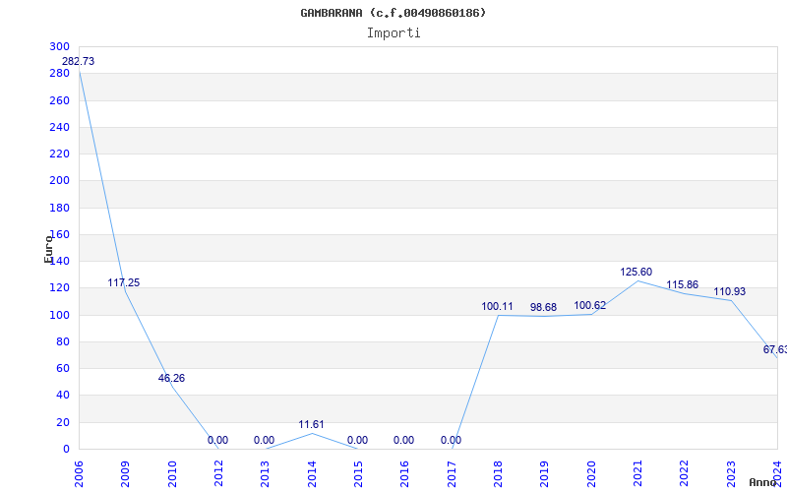
Task: Select the 117.25 data label
Action: [x=124, y=282]
